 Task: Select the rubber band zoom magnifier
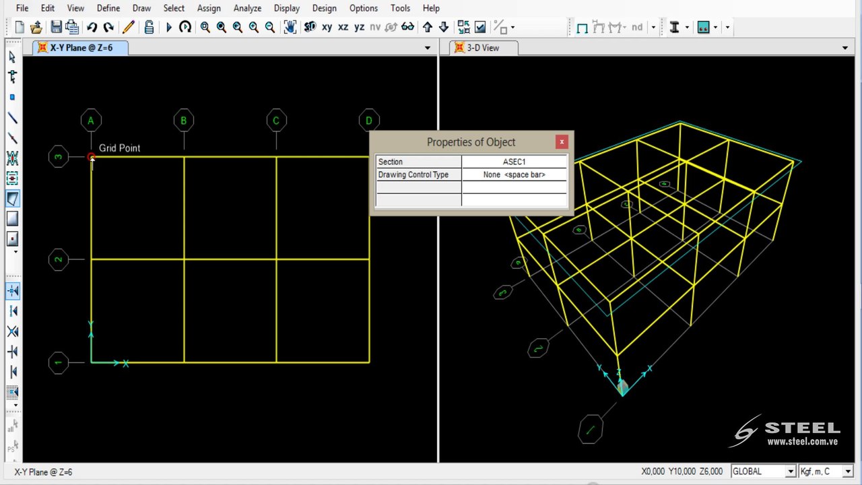click(x=205, y=28)
